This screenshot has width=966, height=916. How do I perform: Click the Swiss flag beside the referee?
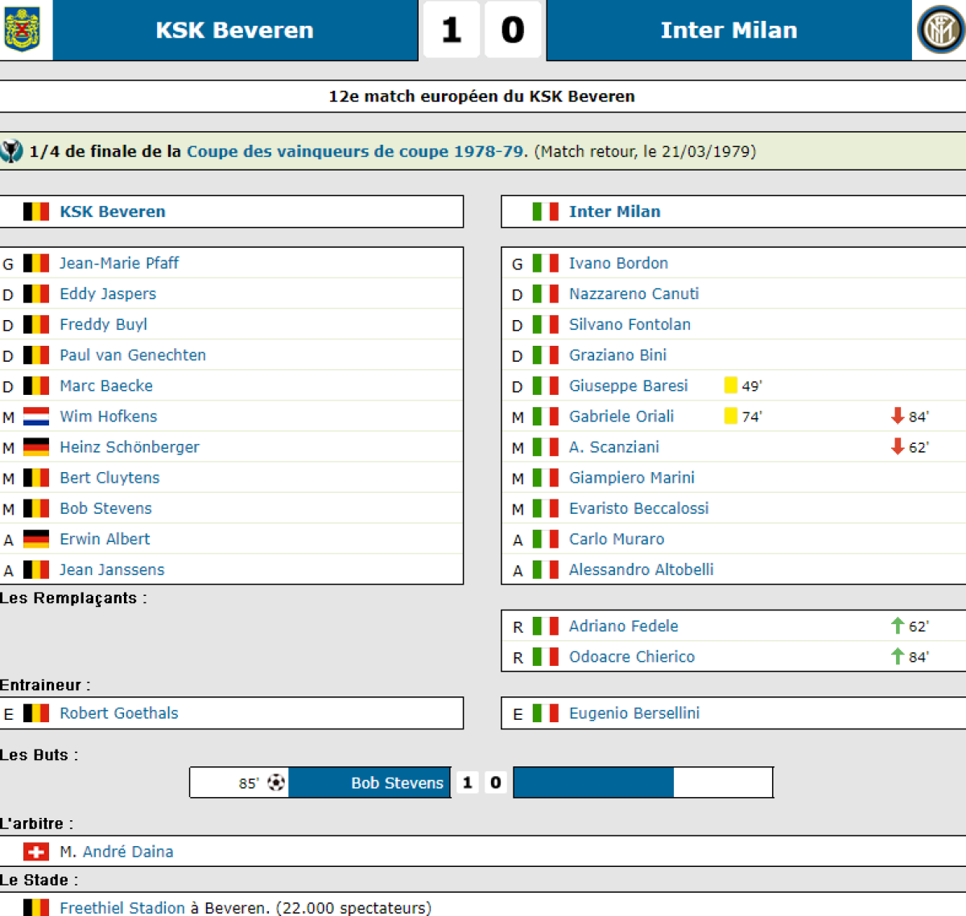(x=35, y=852)
